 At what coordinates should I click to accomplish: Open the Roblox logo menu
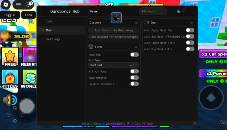[x=6, y=4]
